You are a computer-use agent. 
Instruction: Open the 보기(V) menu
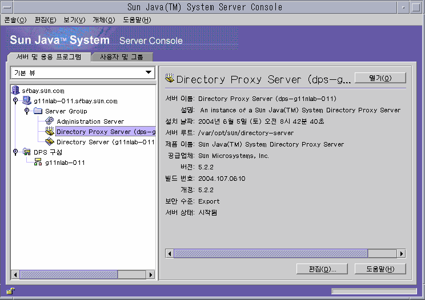(x=74, y=20)
